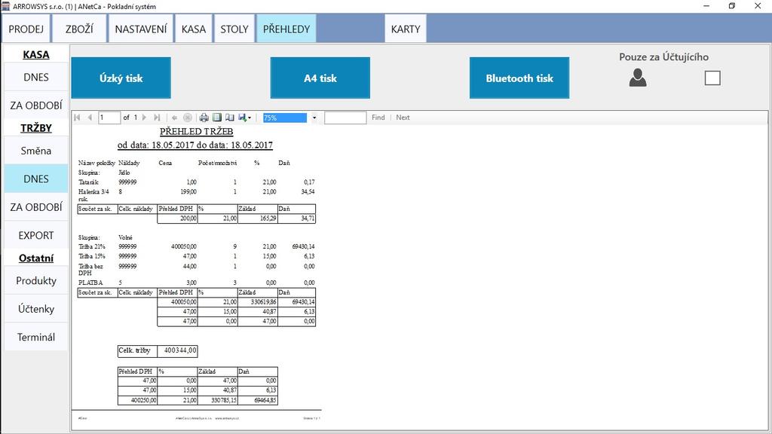Open Účtenky sidebar item
This screenshot has height=434, width=772.
(36, 308)
